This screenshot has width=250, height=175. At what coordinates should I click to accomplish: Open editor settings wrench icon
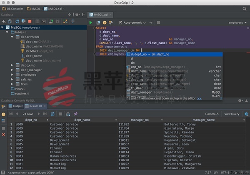click(111, 22)
